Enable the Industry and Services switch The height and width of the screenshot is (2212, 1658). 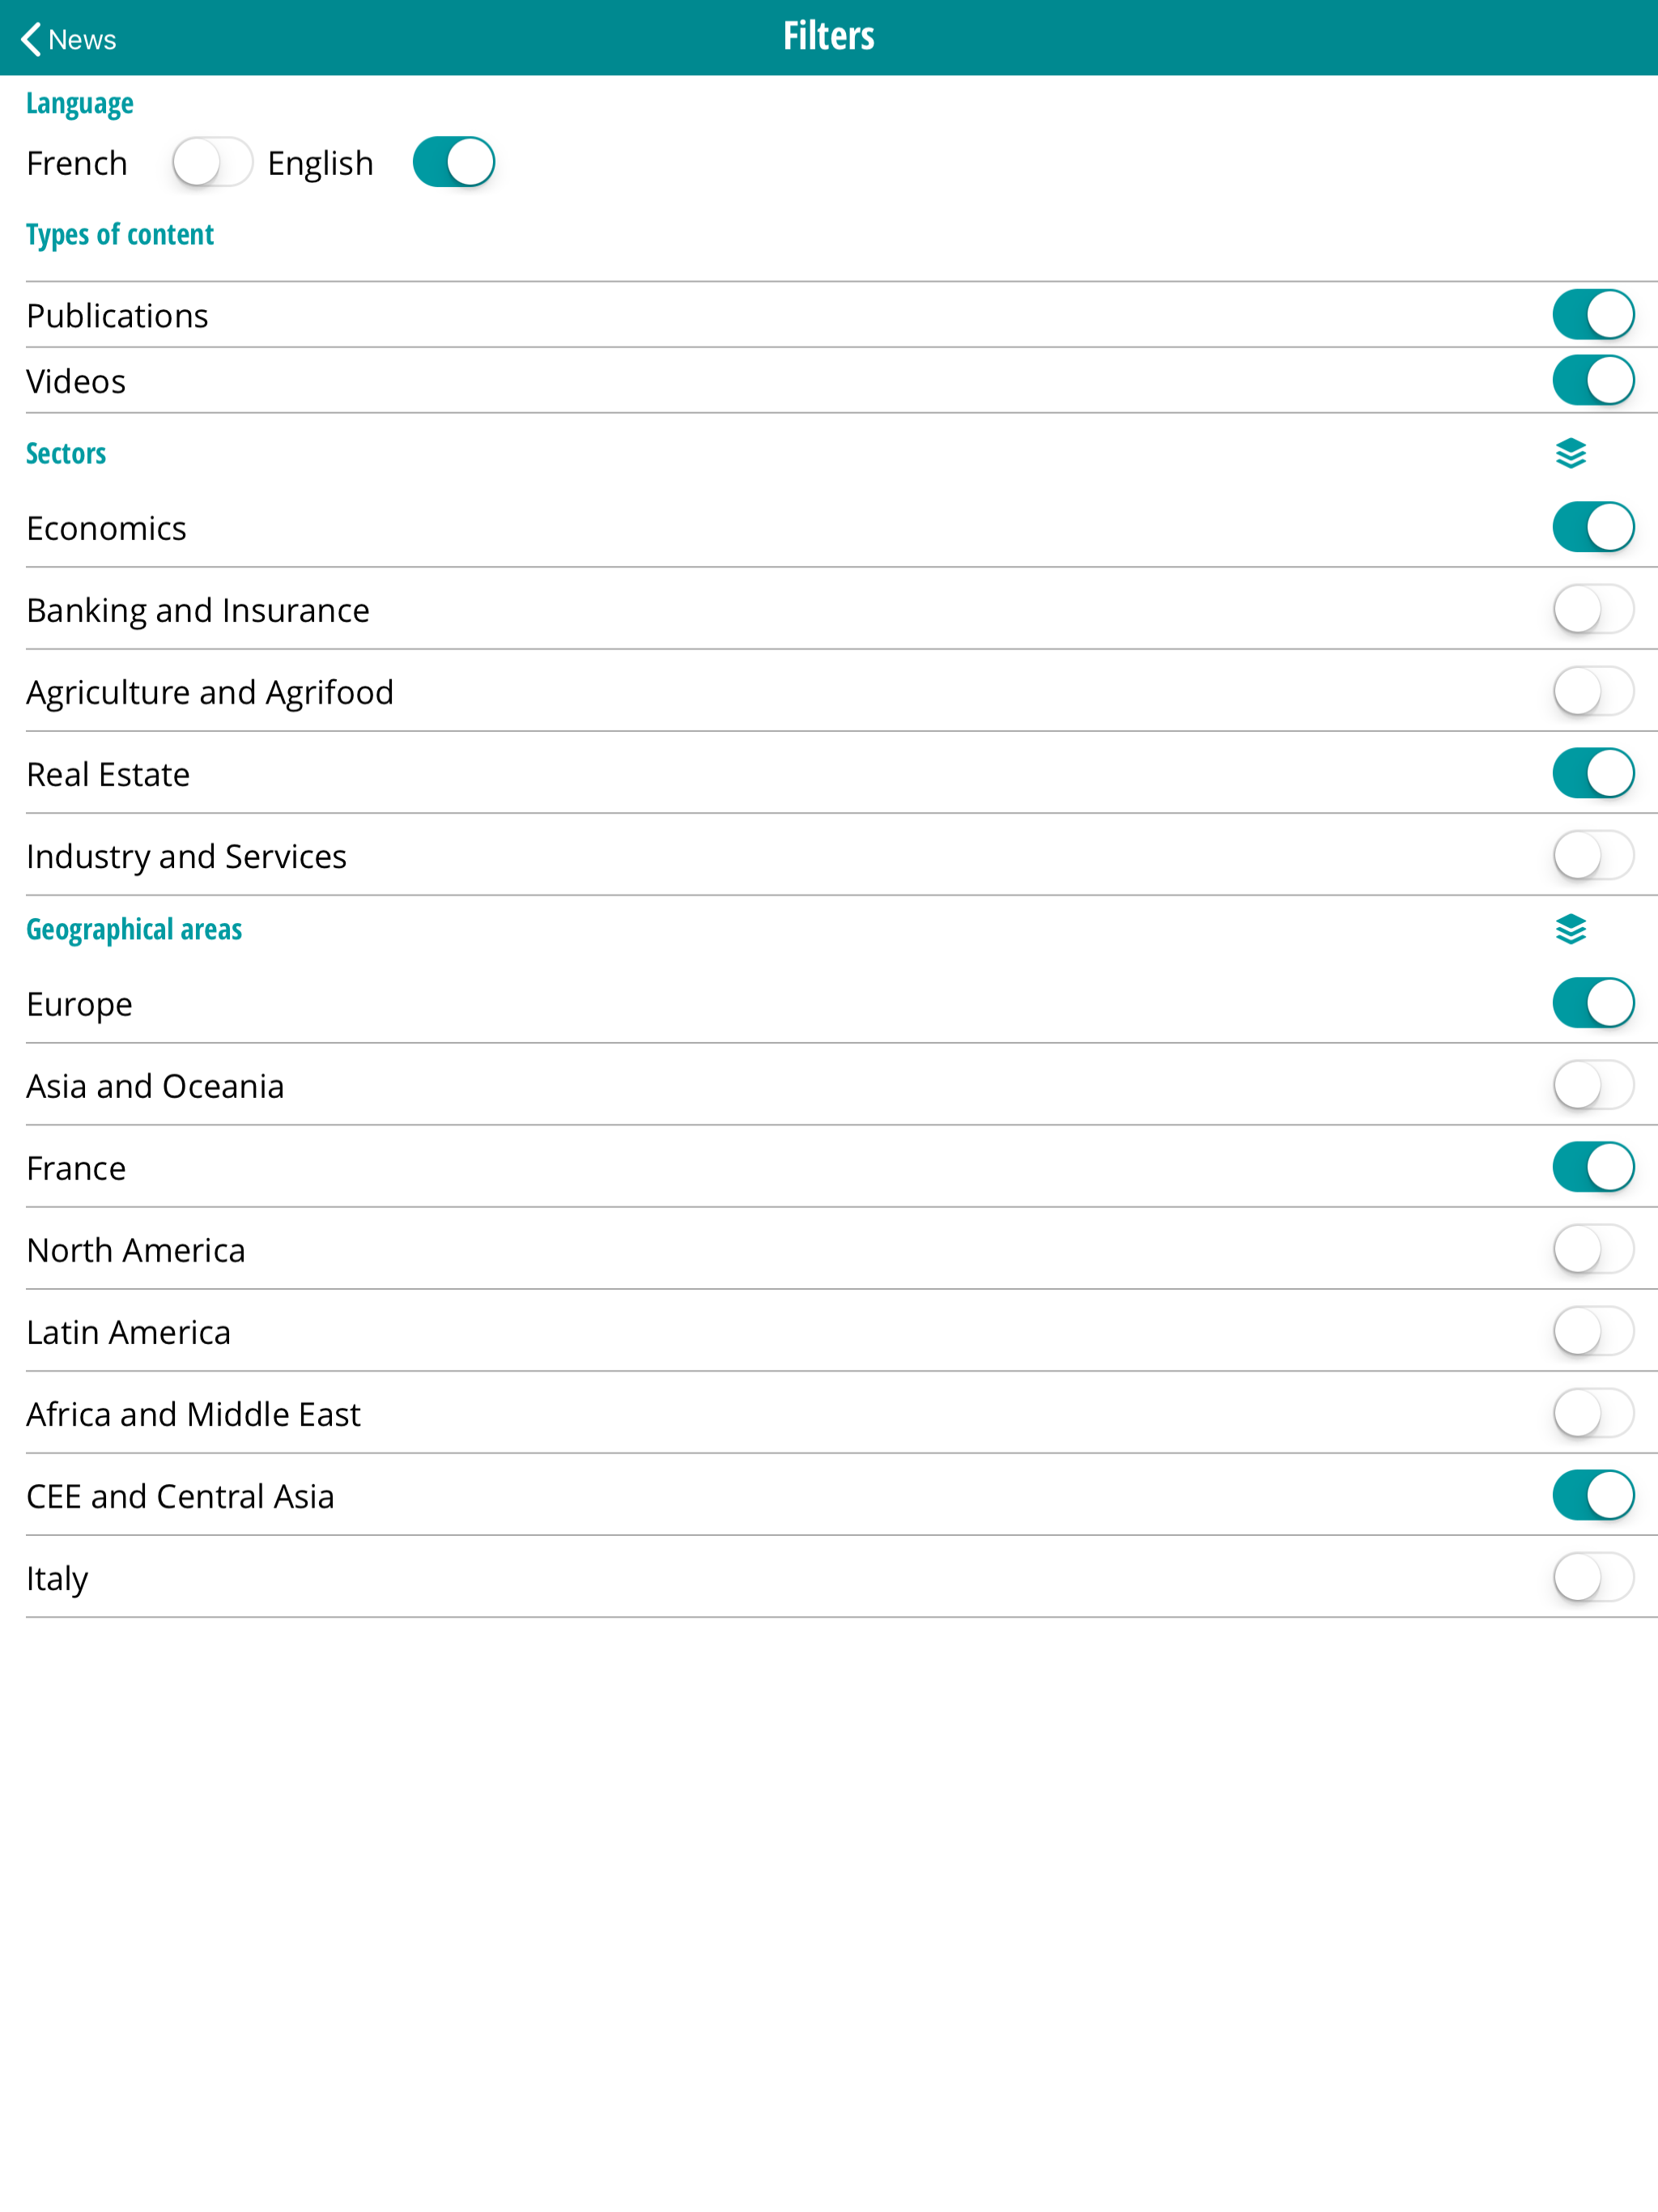(1593, 855)
